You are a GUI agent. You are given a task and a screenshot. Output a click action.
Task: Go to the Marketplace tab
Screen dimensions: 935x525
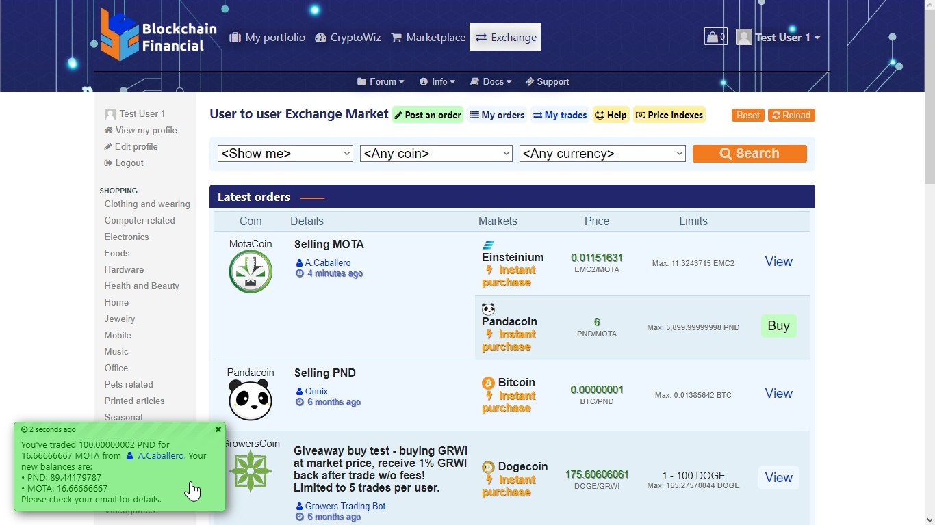pos(428,38)
